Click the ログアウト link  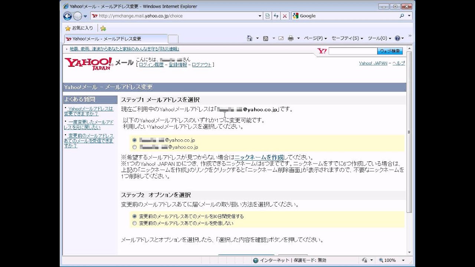point(202,65)
